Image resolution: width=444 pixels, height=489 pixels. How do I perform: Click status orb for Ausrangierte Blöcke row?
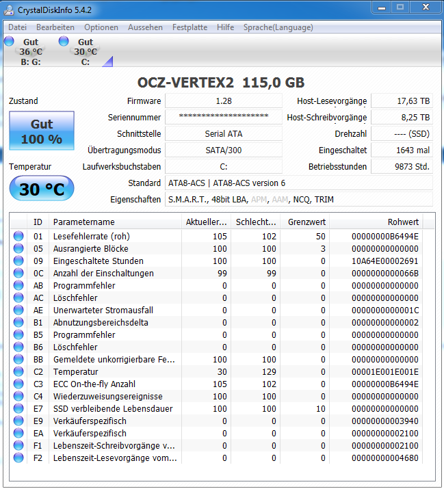pos(18,248)
